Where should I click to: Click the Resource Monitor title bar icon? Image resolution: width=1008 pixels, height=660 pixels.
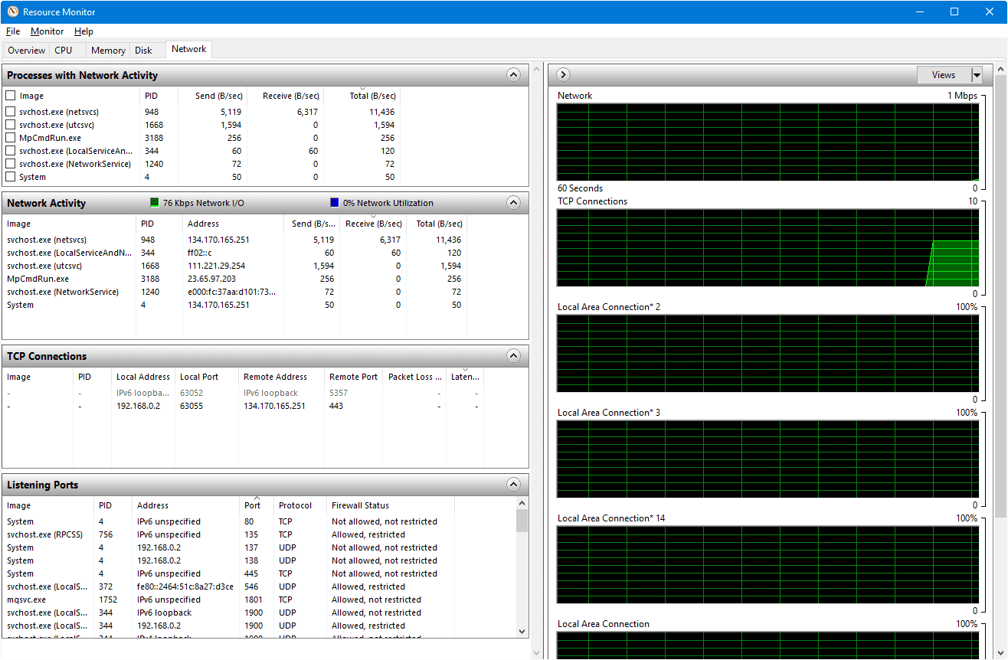pos(13,11)
